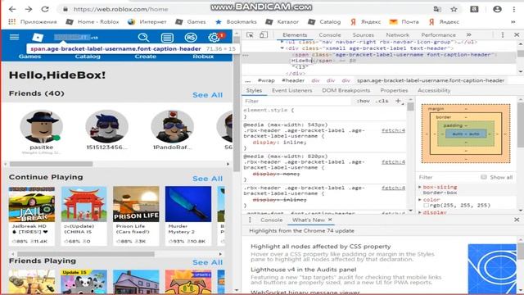Open the Accessibility pane
524x295 pixels.
pos(434,90)
